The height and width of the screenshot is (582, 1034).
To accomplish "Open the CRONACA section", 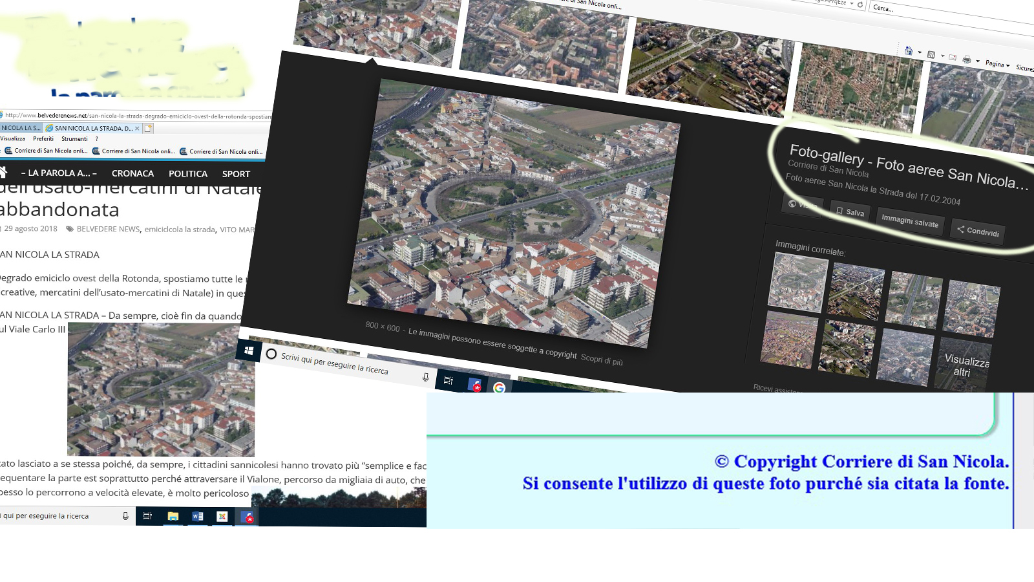I will point(132,173).
